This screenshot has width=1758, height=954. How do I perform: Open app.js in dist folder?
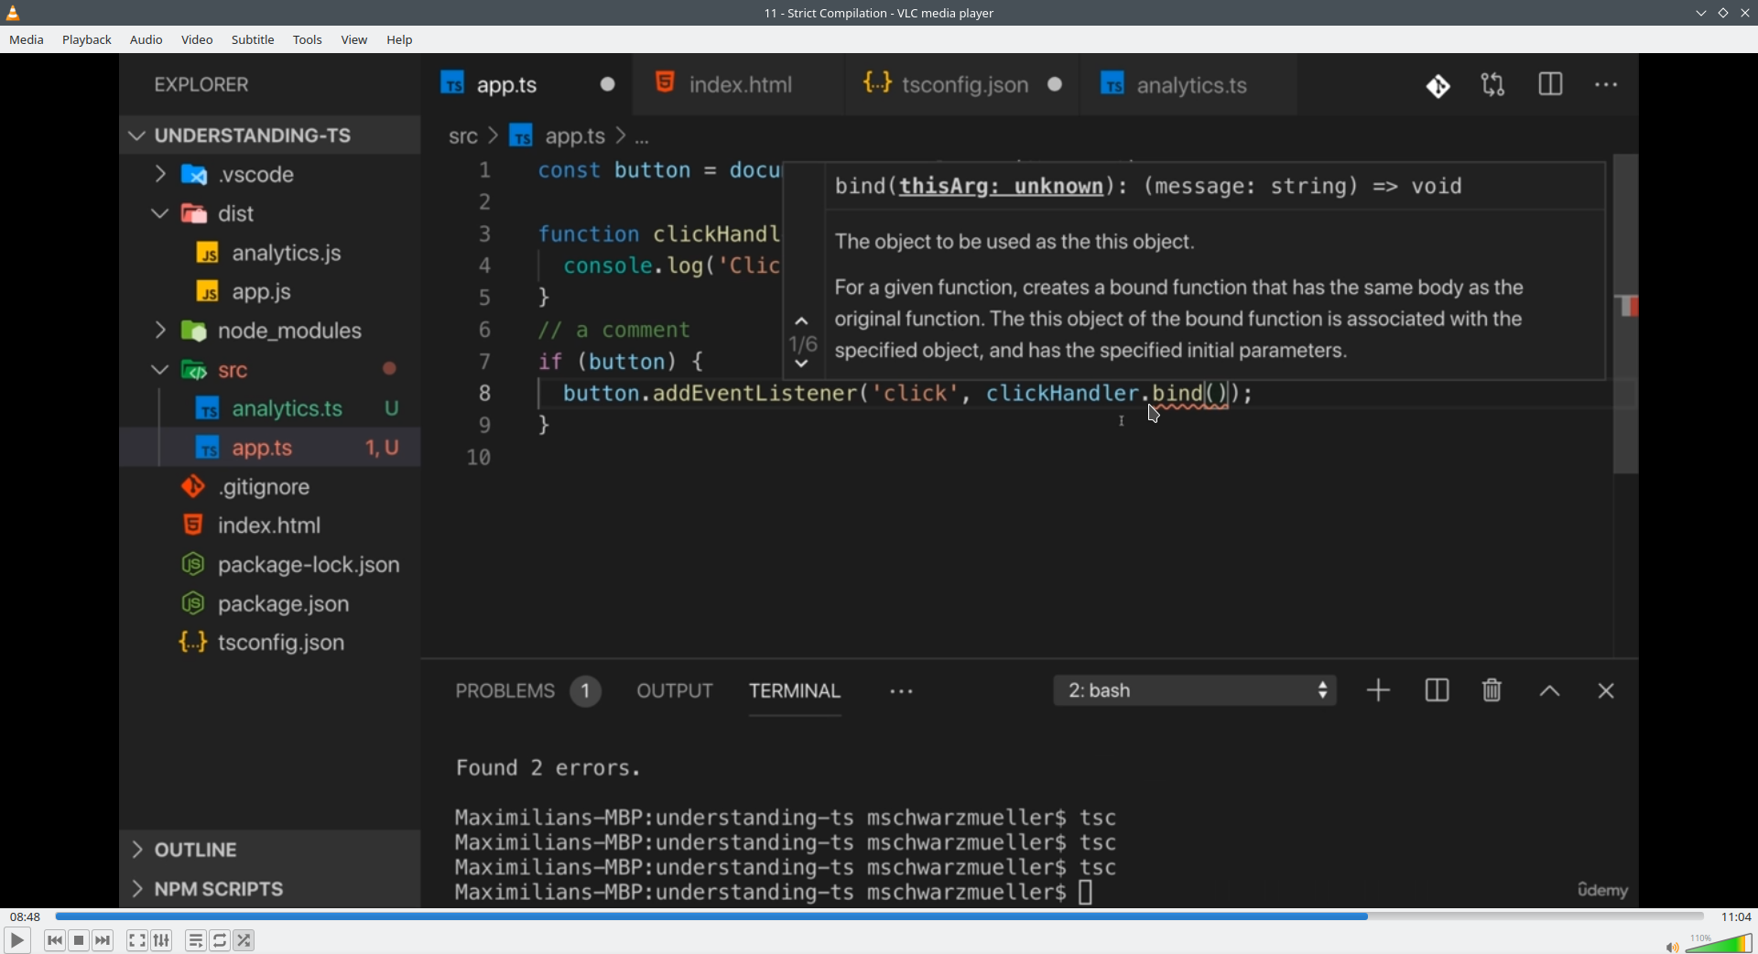click(270, 293)
